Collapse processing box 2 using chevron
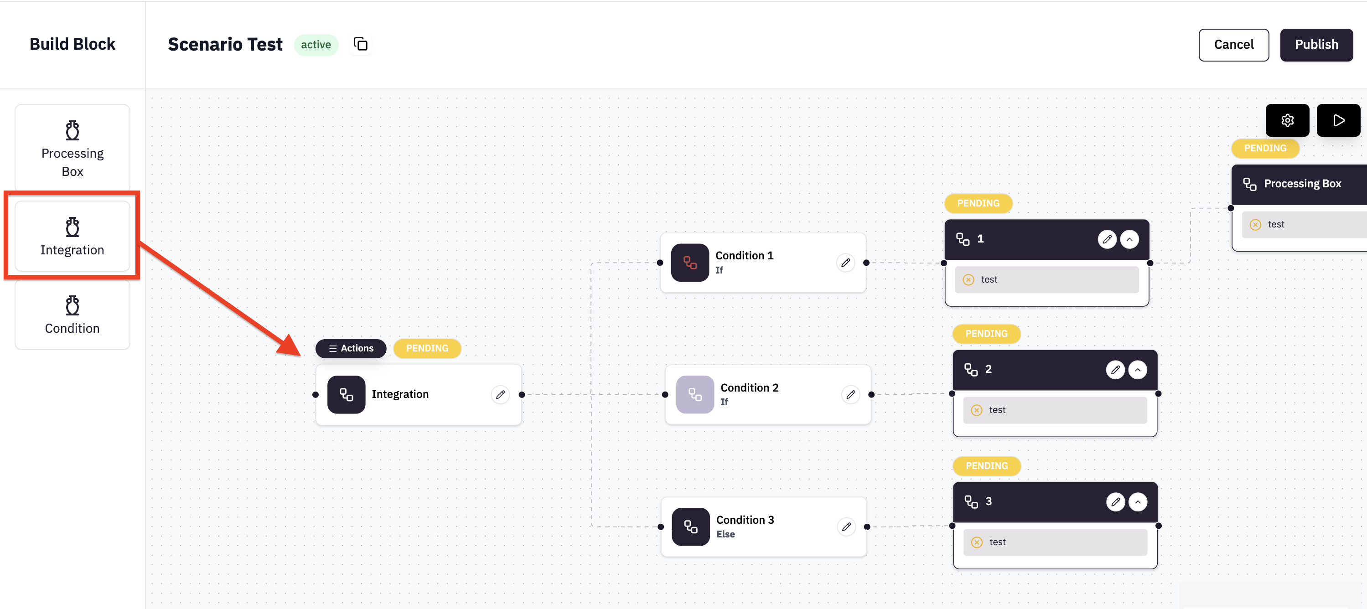Screen dimensions: 1367x609 point(1137,370)
